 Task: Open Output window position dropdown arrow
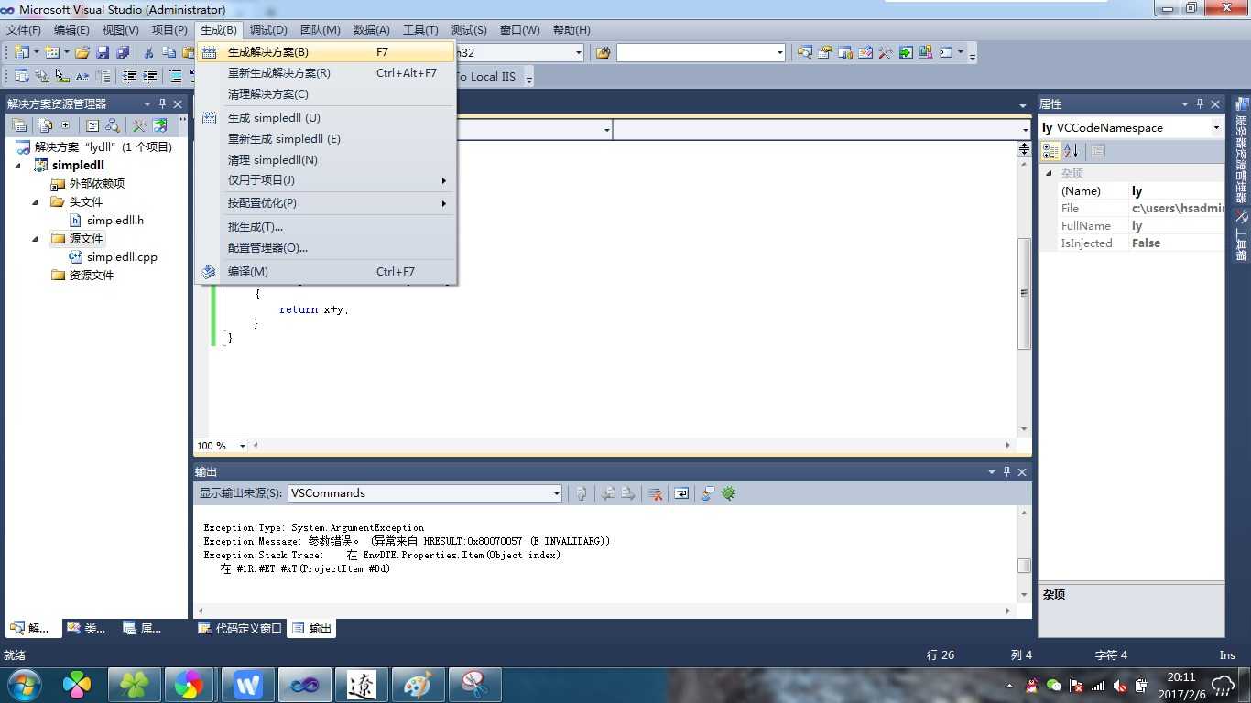click(x=991, y=472)
